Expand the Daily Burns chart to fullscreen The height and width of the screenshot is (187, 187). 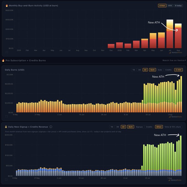(x=7, y=116)
